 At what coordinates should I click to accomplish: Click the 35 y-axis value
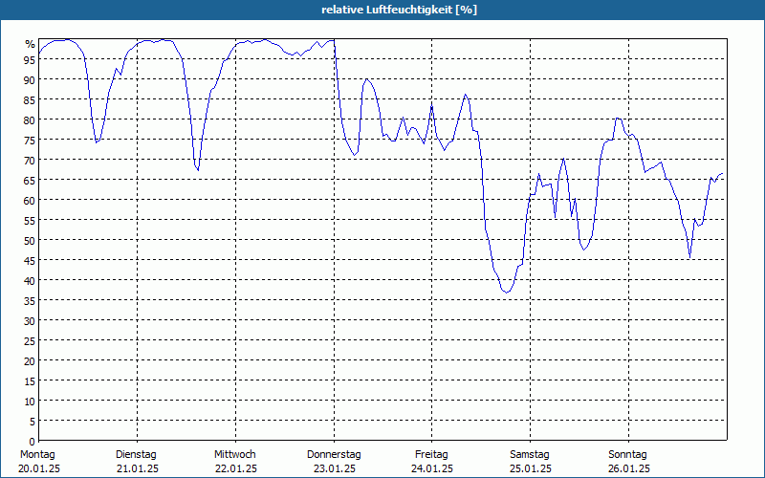31,300
